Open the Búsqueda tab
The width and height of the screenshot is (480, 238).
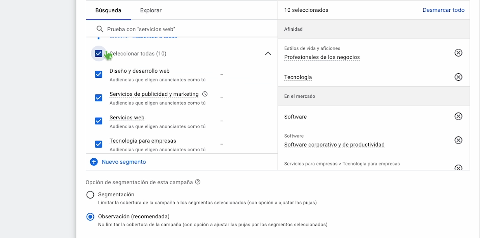tap(108, 10)
